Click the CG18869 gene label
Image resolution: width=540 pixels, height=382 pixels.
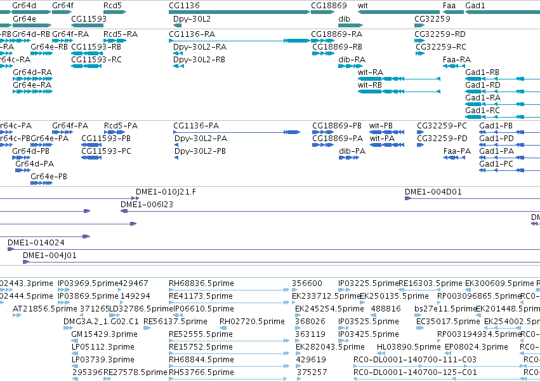pos(329,6)
